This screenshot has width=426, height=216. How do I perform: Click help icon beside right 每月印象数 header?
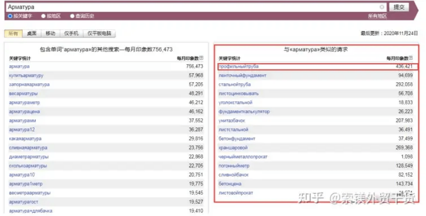411,58
